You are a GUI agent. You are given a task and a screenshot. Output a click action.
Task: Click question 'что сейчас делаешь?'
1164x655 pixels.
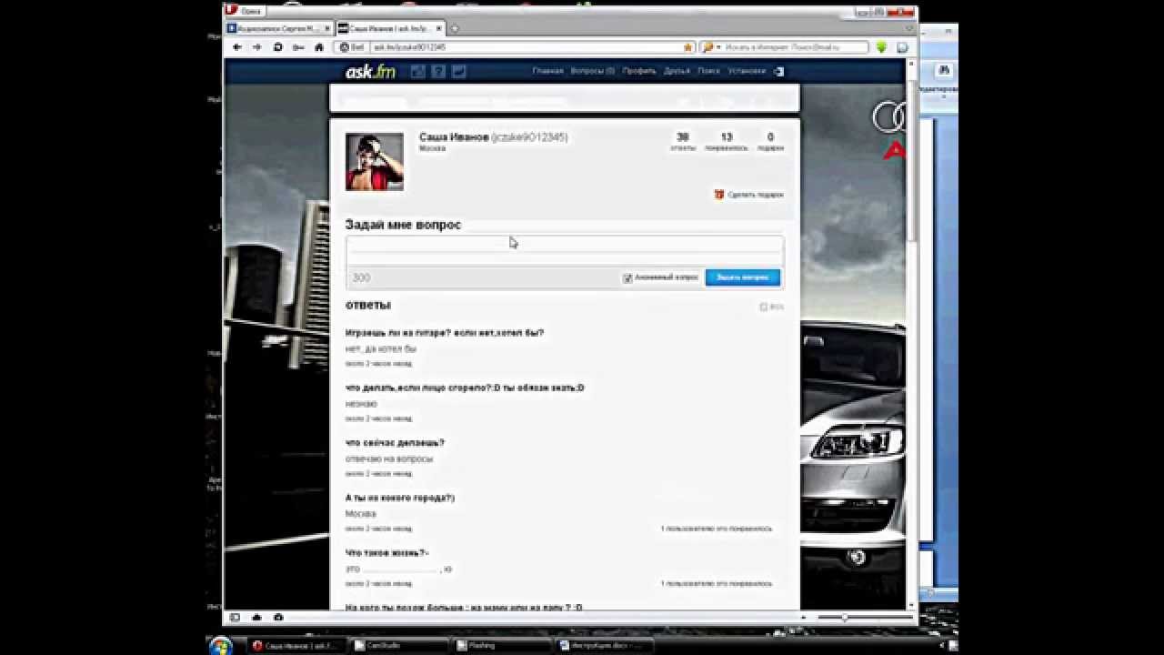(x=395, y=443)
